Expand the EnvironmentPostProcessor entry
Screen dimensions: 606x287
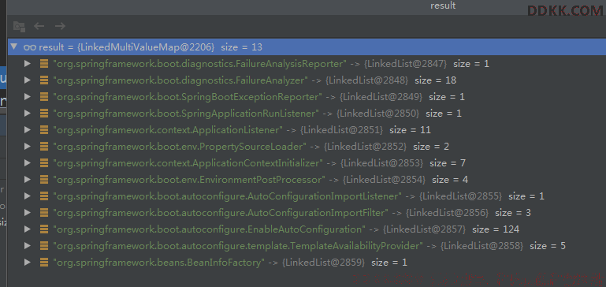coord(27,180)
